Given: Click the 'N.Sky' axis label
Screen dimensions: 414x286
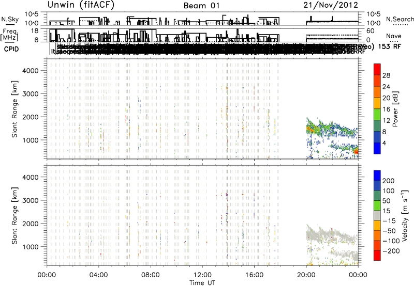Looking at the screenshot, I should 10,19.
